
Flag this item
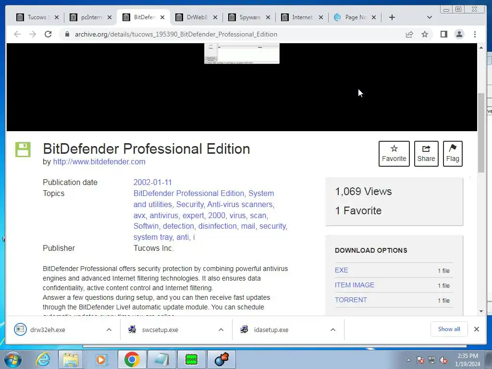[453, 154]
